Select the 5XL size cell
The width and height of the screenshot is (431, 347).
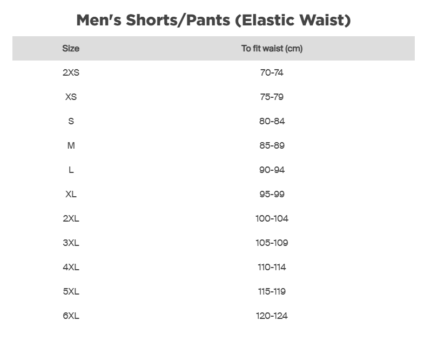point(71,291)
